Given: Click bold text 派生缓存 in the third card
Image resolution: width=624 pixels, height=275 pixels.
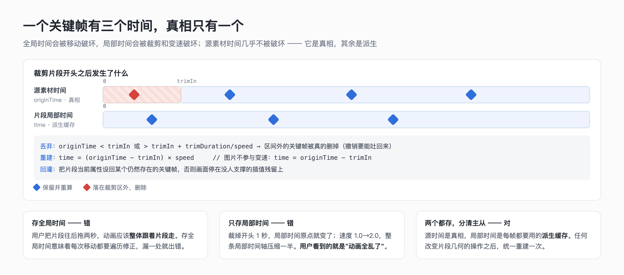Looking at the screenshot, I should [x=555, y=236].
